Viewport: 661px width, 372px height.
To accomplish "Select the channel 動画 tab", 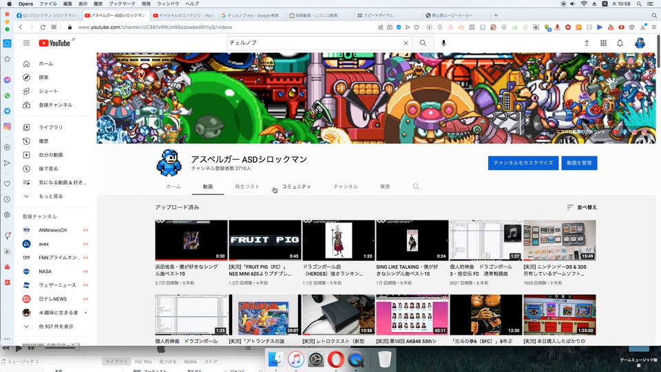I will [x=208, y=187].
